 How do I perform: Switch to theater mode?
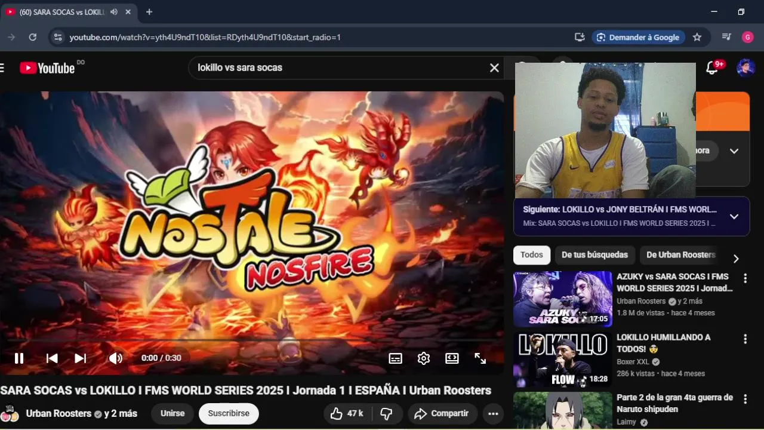coord(452,358)
